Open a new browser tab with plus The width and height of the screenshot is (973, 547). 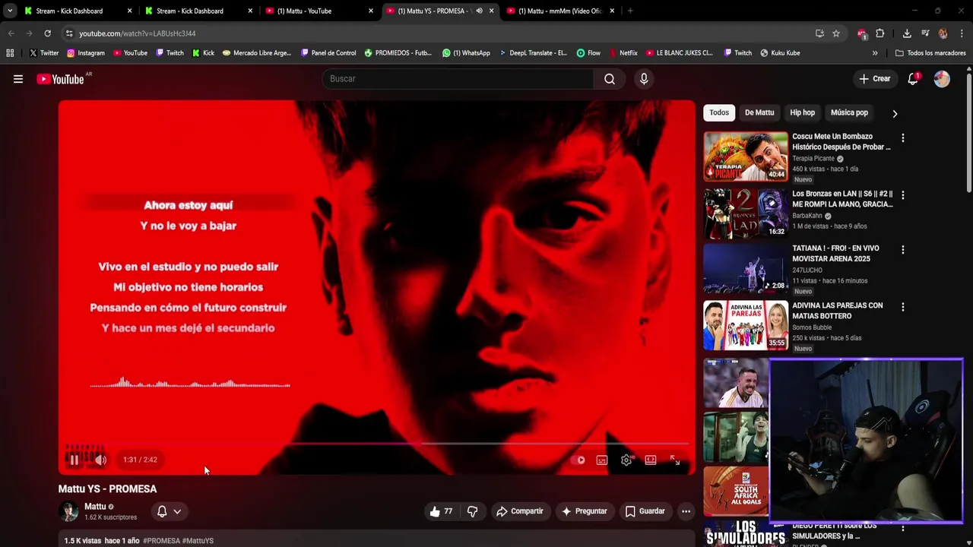(x=630, y=11)
